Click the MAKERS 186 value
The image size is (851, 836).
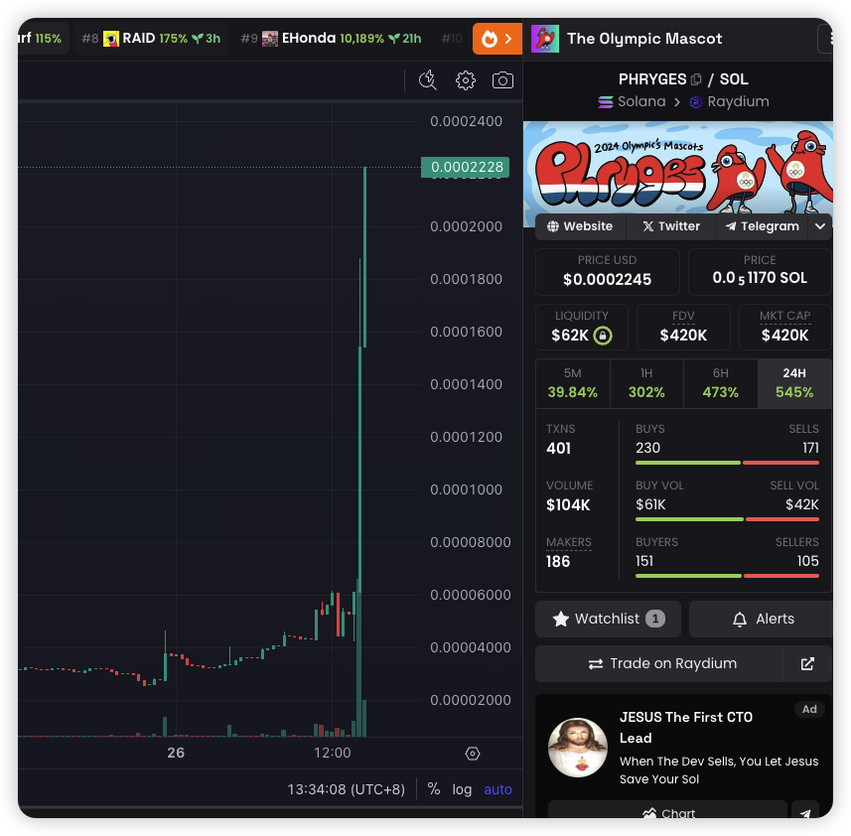[x=558, y=562]
